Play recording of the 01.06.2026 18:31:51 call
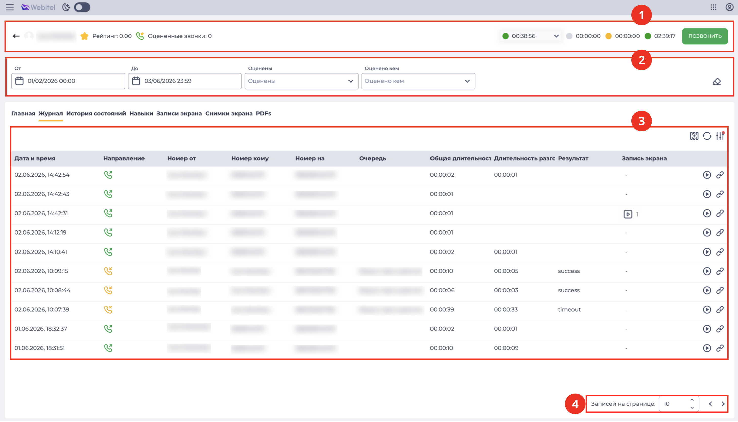This screenshot has width=738, height=422. 707,348
